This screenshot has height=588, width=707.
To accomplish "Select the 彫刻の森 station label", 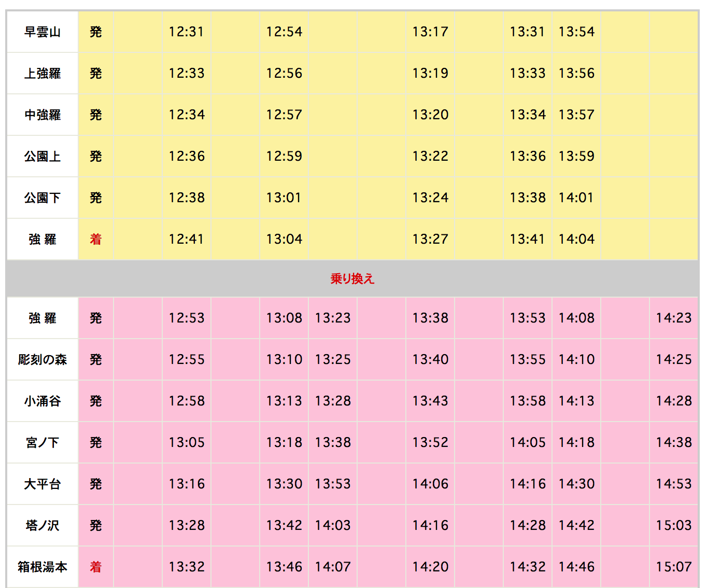I will tap(43, 359).
